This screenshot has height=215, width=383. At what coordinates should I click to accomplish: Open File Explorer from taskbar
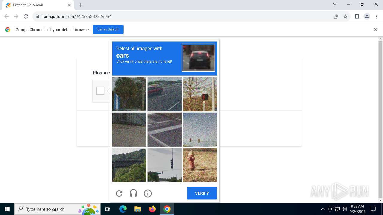(x=137, y=209)
